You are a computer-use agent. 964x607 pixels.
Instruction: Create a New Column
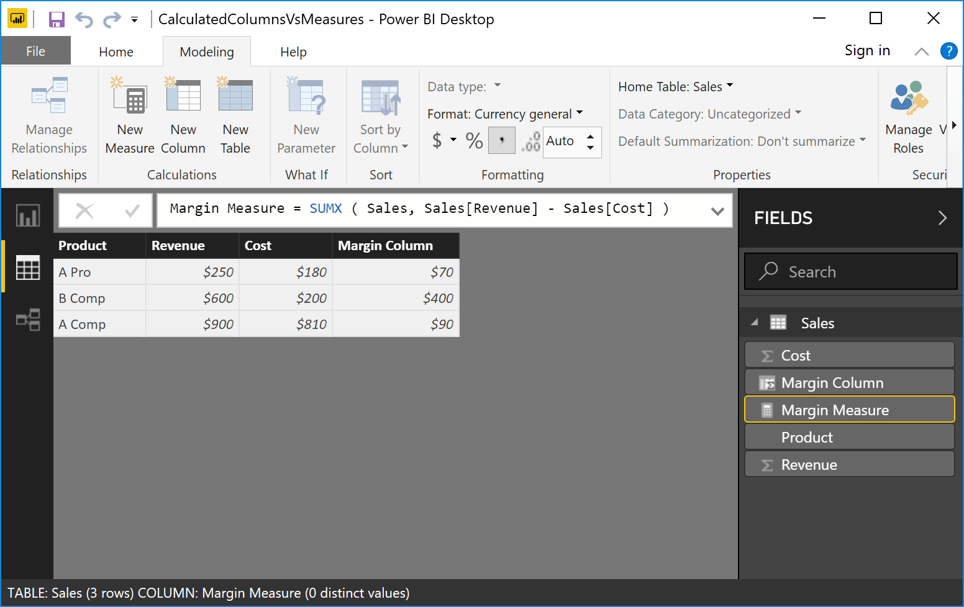point(183,116)
